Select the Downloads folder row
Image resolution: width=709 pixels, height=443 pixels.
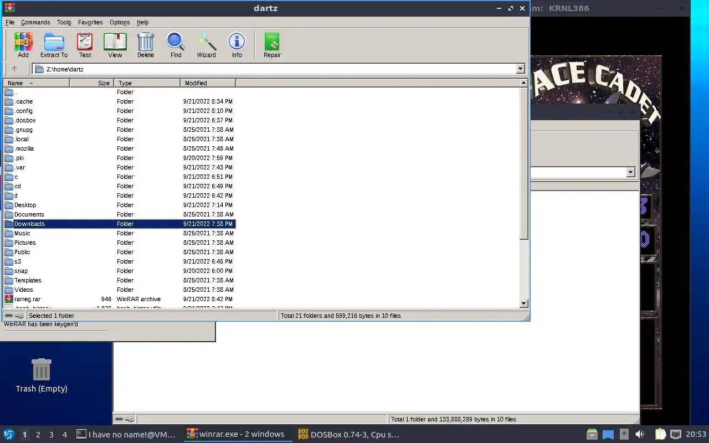[119, 224]
